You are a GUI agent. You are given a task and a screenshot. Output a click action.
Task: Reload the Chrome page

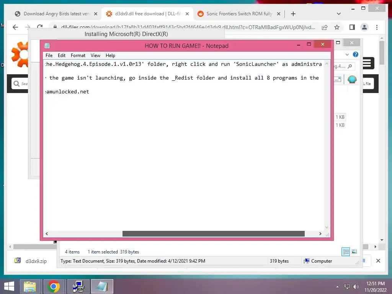[40, 27]
